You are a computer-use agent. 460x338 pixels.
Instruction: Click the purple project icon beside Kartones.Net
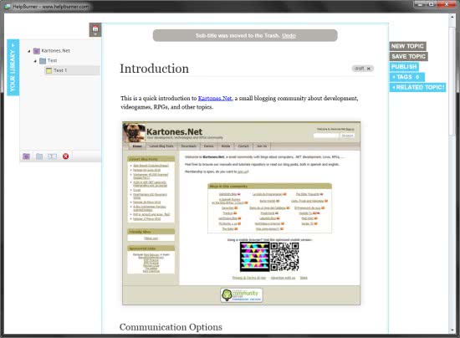(36, 51)
